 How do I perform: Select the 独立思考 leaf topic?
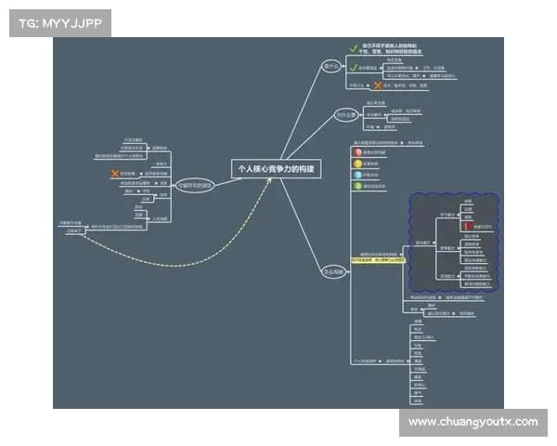tap(472, 237)
